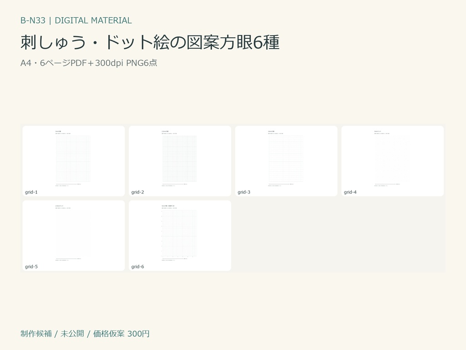
Task: Click the grid-1 caption label
Action: (x=31, y=192)
